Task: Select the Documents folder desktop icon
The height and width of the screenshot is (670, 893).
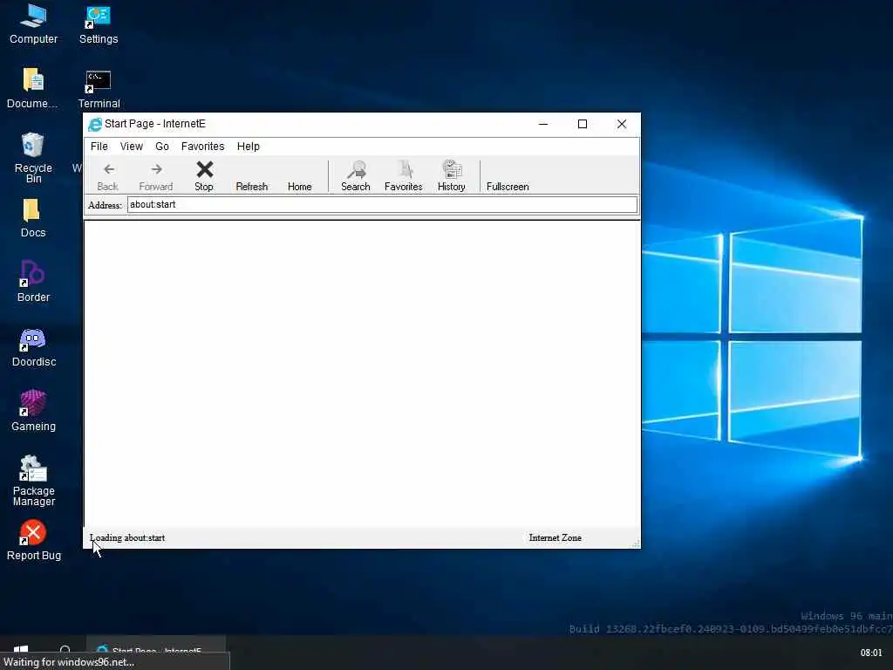Action: click(33, 89)
